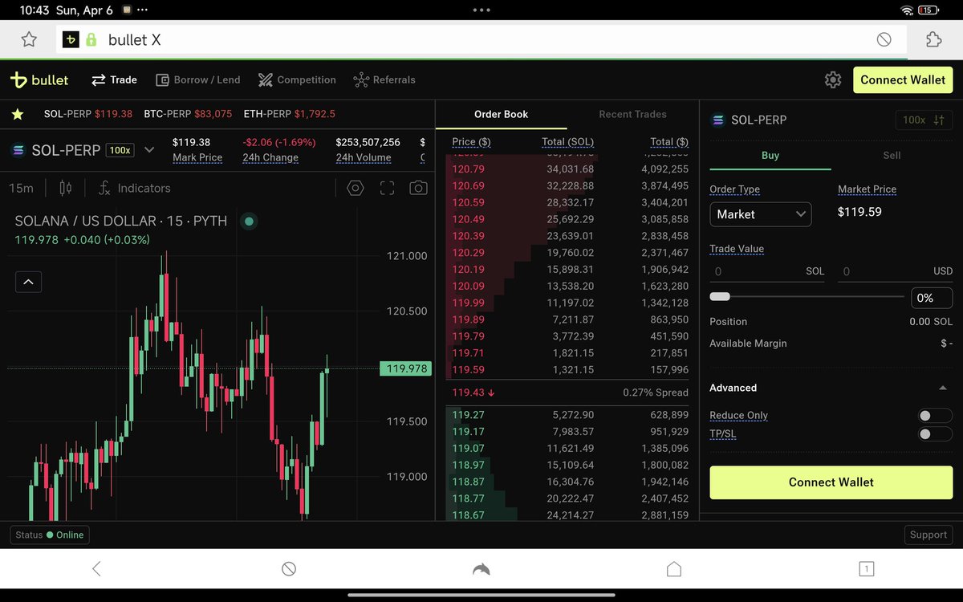Expand the SOL-PERP pair selector chevron
963x602 pixels.
coord(149,149)
